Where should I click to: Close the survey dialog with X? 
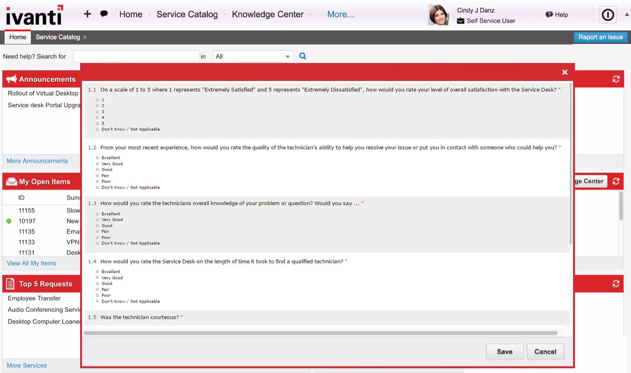pyautogui.click(x=565, y=72)
